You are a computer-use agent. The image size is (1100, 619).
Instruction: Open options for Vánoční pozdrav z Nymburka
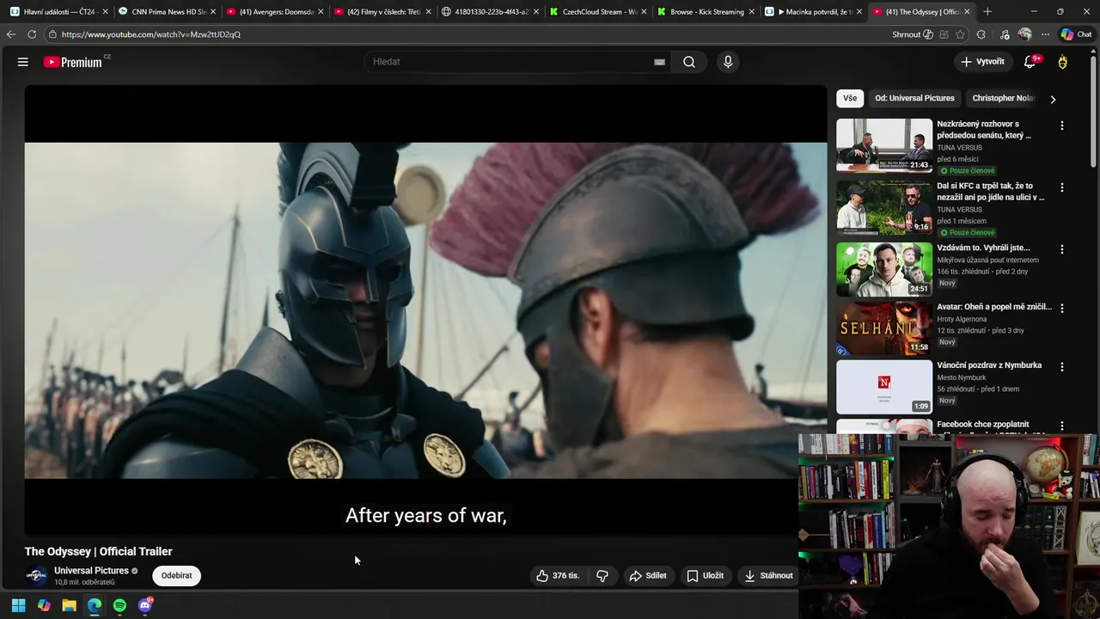point(1062,366)
